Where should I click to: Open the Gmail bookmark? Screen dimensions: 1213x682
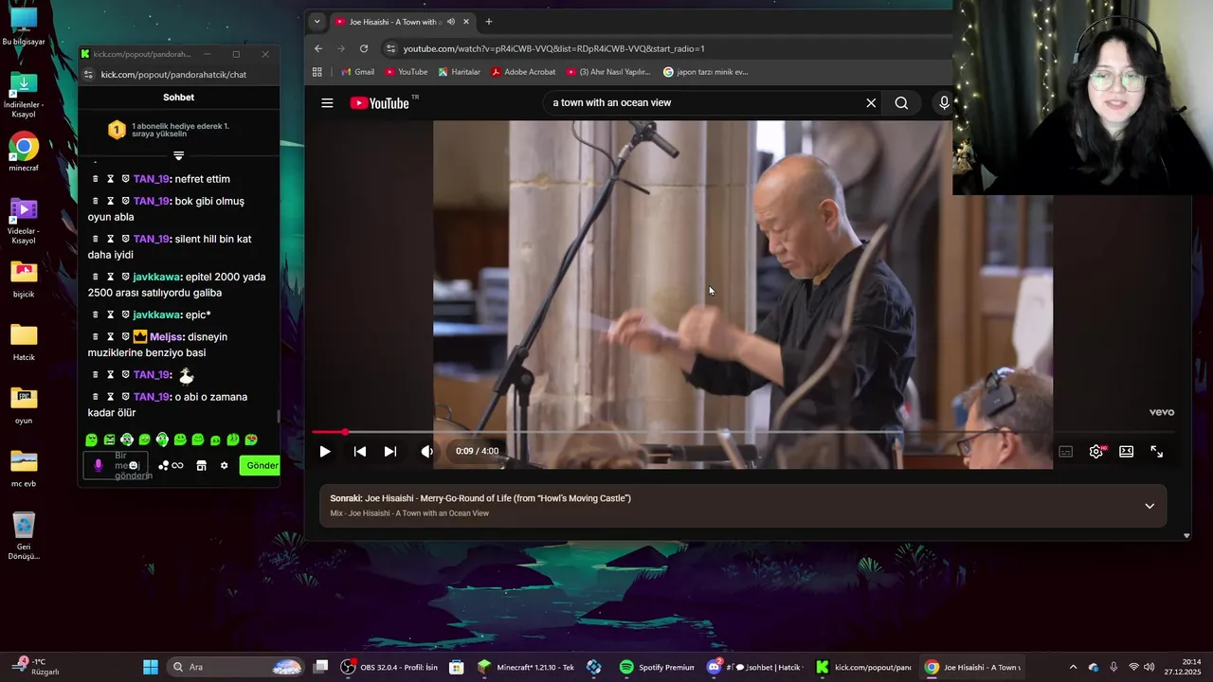(x=357, y=72)
